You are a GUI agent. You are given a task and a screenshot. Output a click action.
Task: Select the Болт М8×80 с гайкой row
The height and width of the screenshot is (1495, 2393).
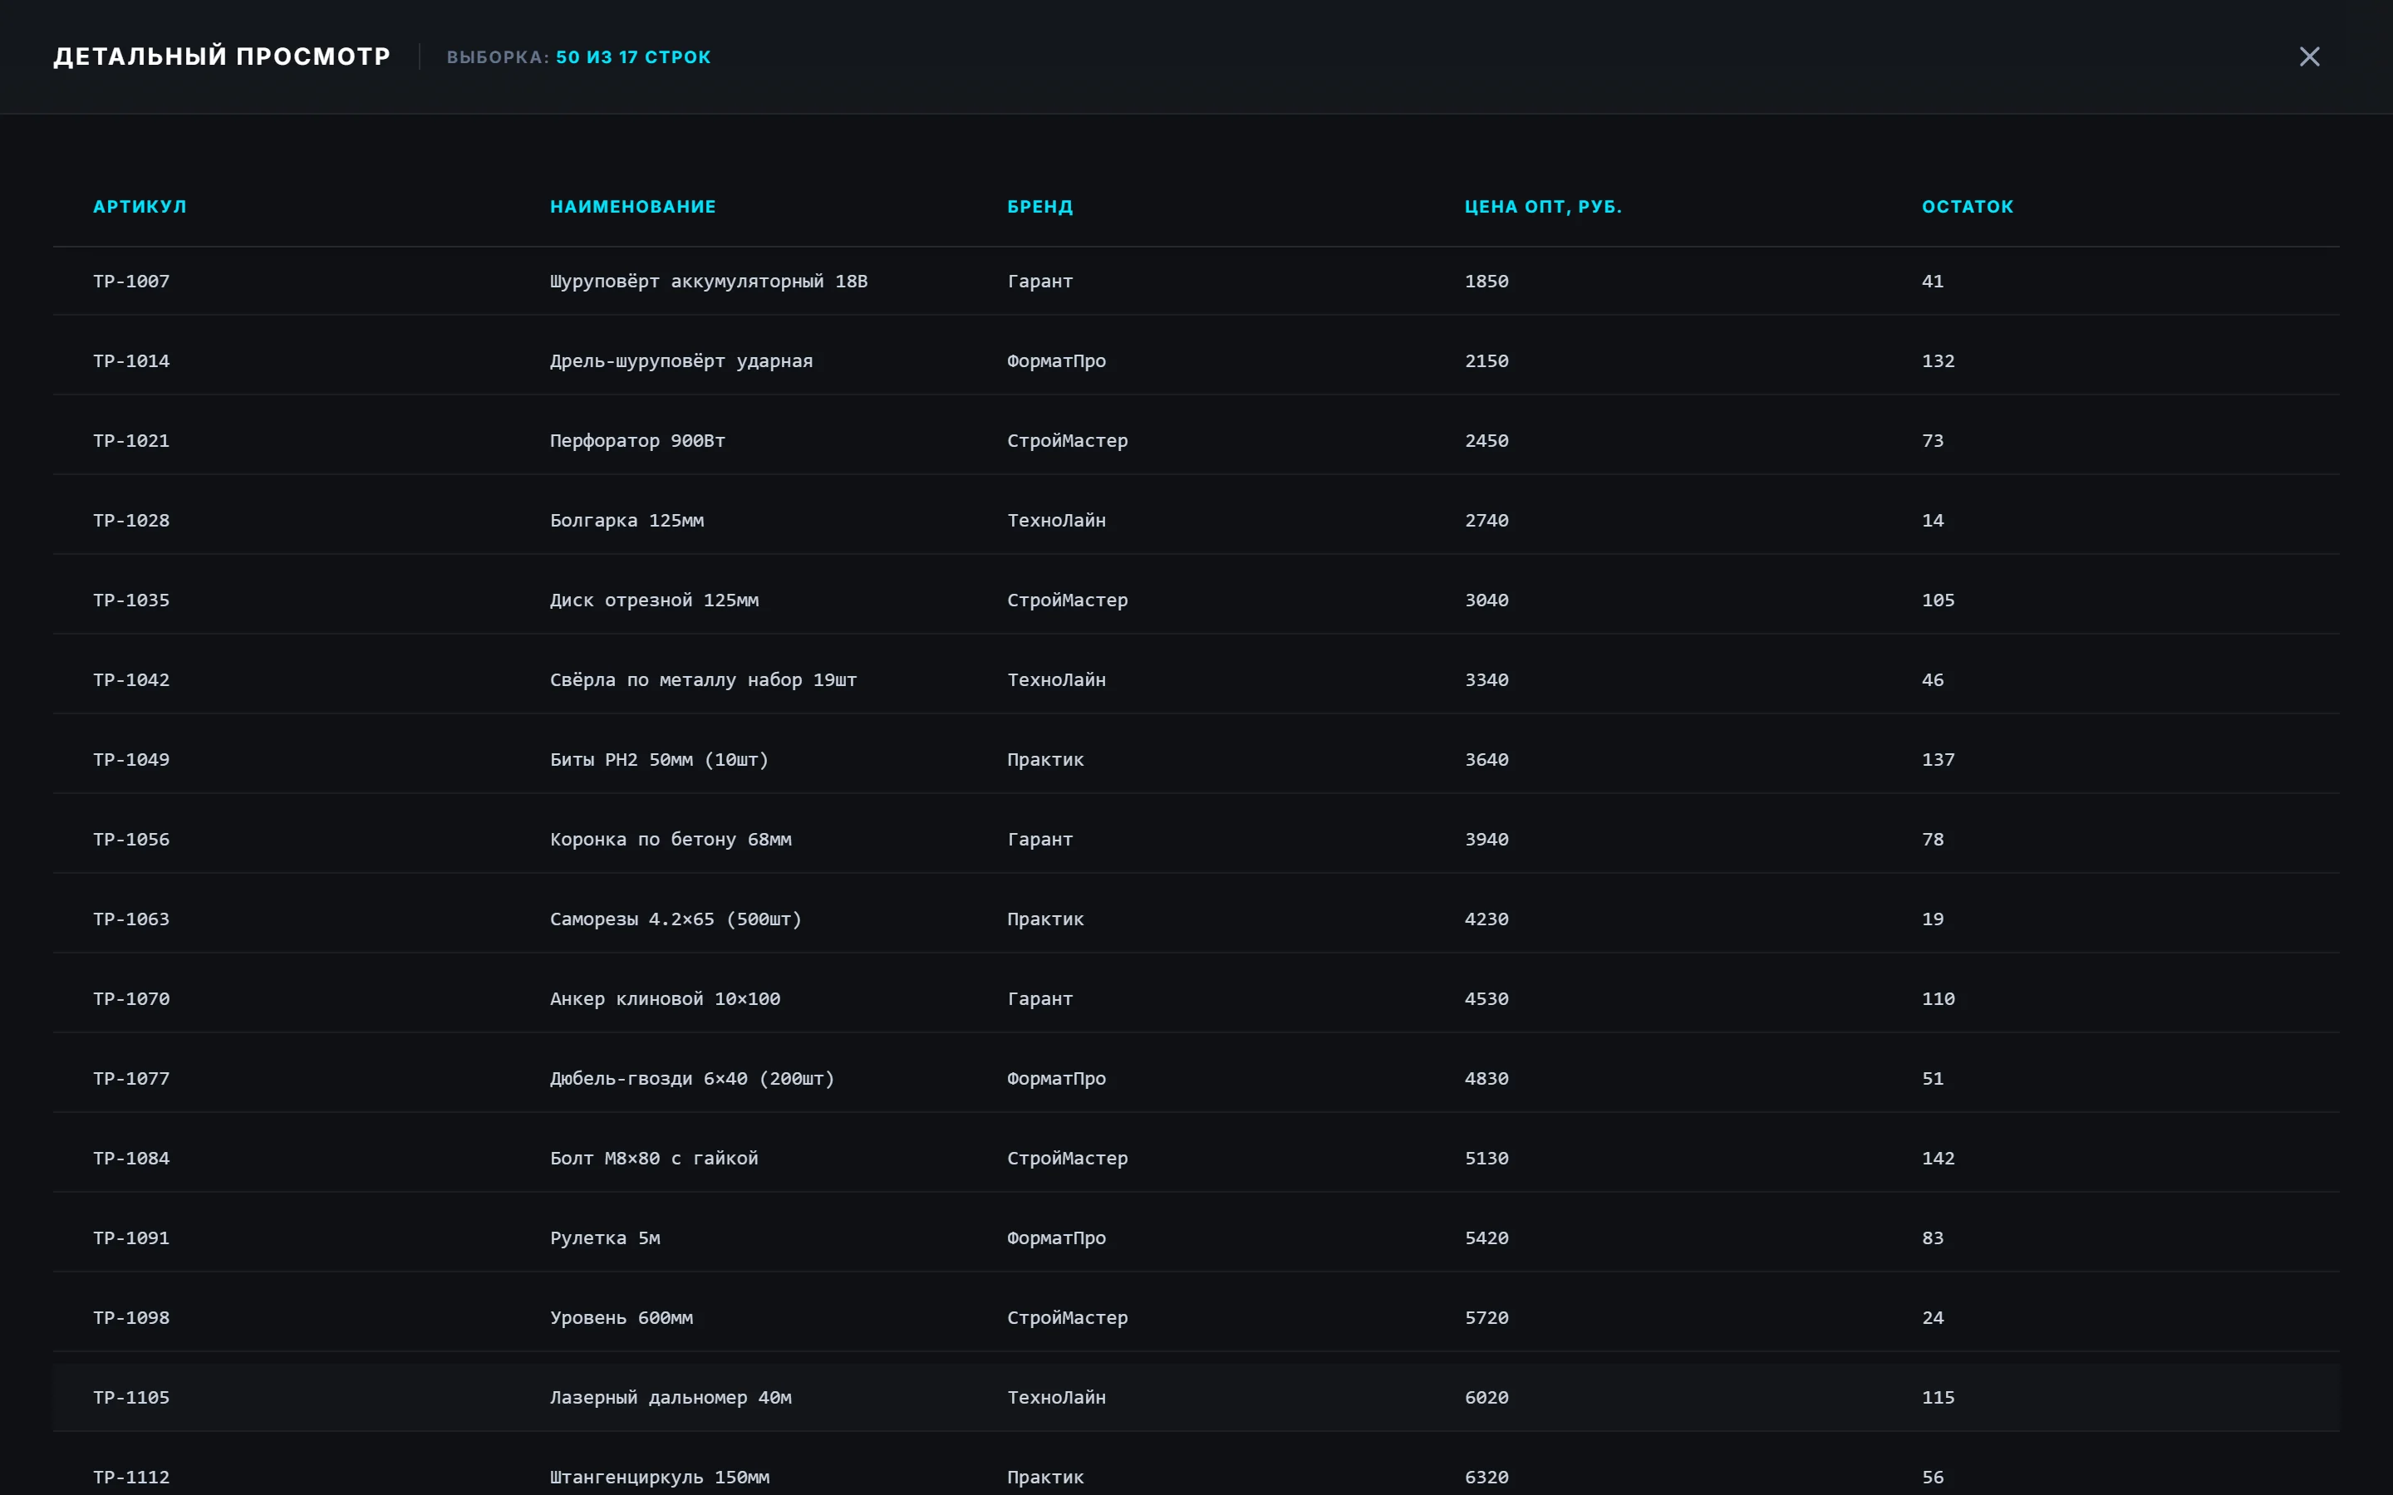(x=1196, y=1158)
